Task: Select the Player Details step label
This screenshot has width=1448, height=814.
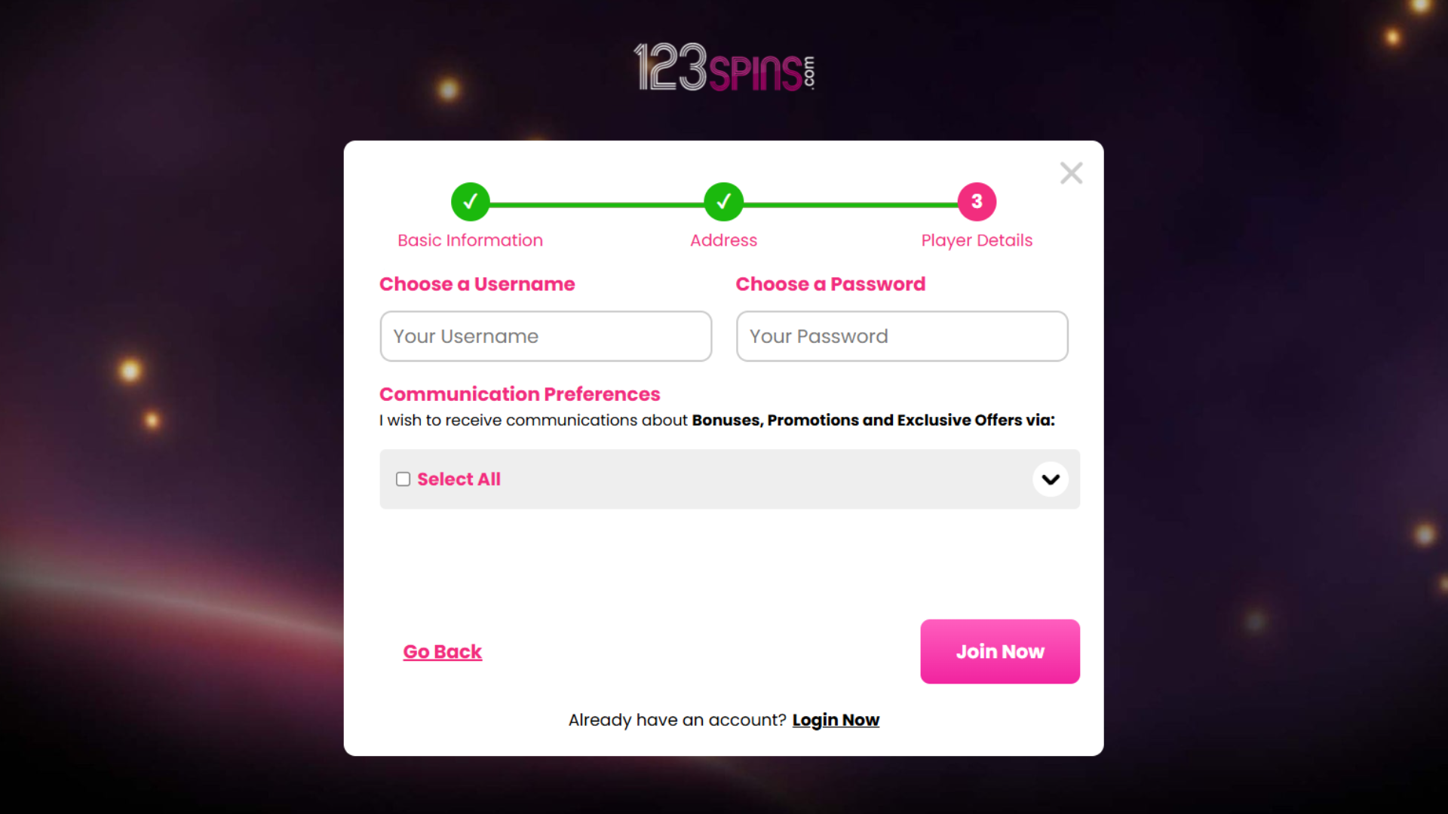Action: [x=977, y=240]
